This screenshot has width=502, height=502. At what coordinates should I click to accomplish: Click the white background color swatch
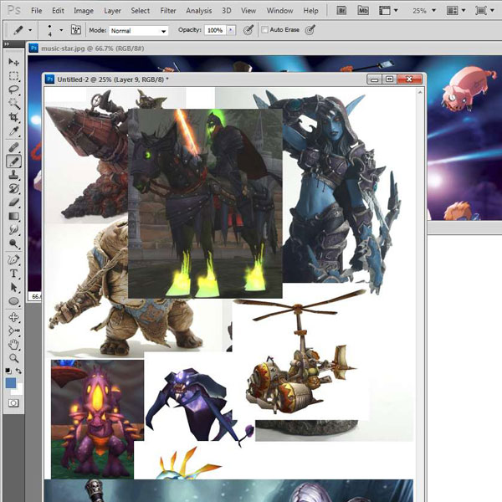18,390
